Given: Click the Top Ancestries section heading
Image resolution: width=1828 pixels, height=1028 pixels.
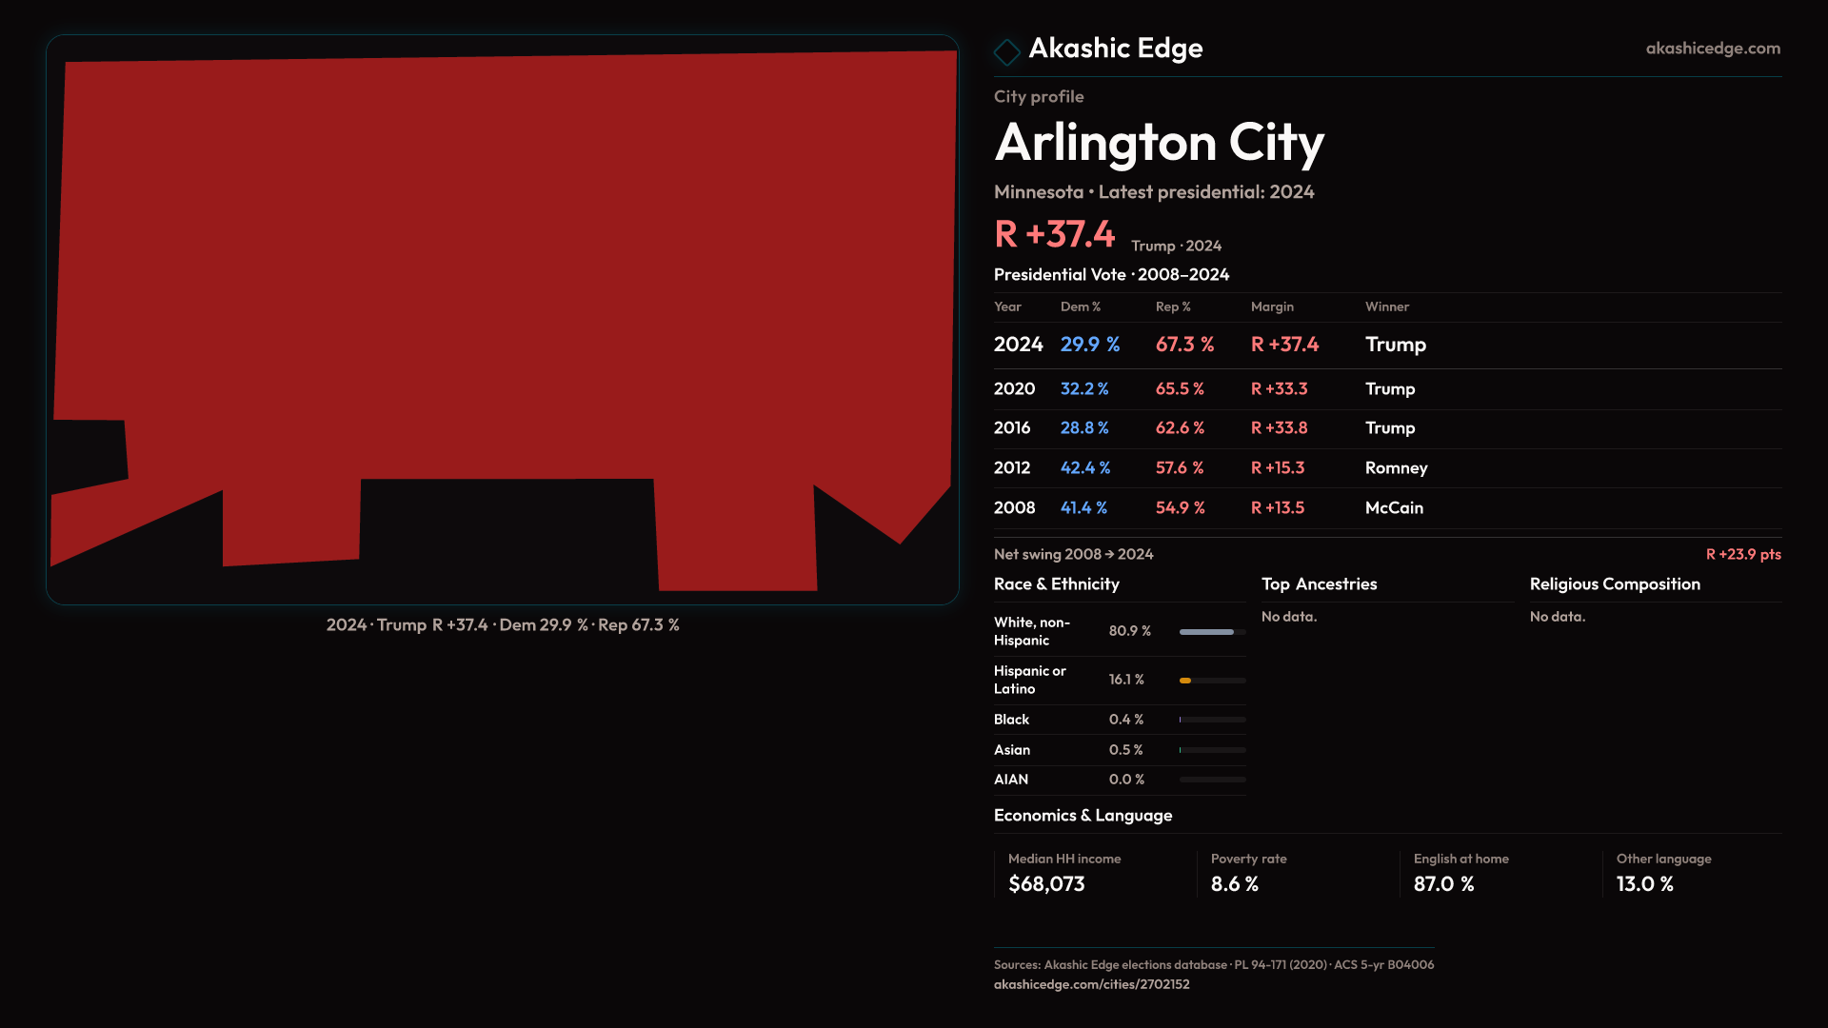Looking at the screenshot, I should [x=1319, y=584].
